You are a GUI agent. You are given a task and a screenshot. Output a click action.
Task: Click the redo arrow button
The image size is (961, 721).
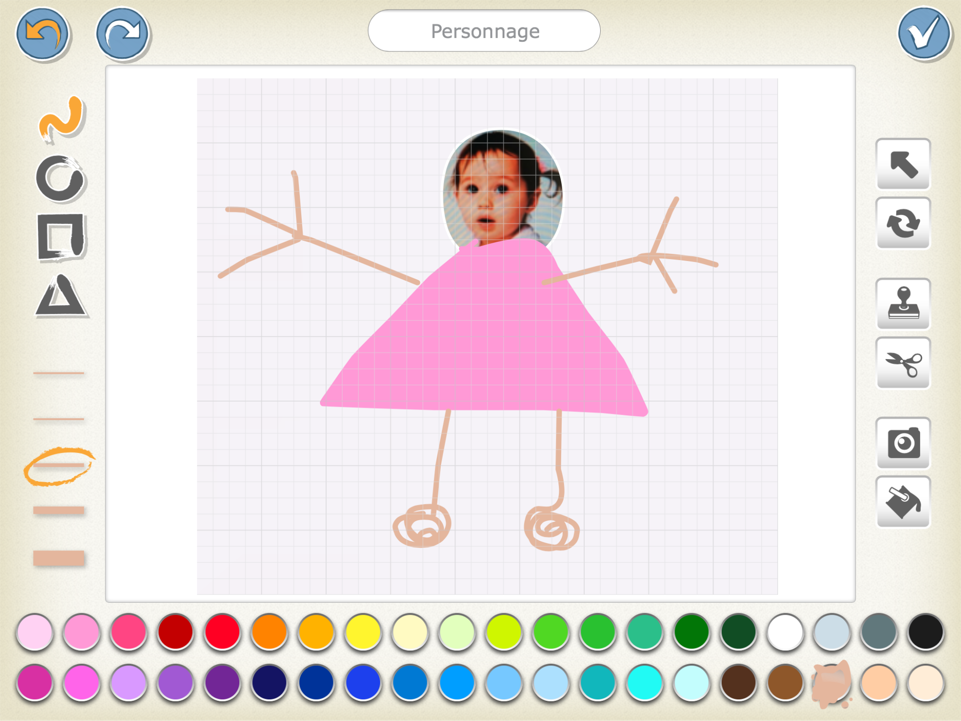pyautogui.click(x=123, y=34)
